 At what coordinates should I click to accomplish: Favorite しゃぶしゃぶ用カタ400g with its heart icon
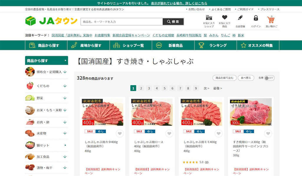(x=120, y=133)
